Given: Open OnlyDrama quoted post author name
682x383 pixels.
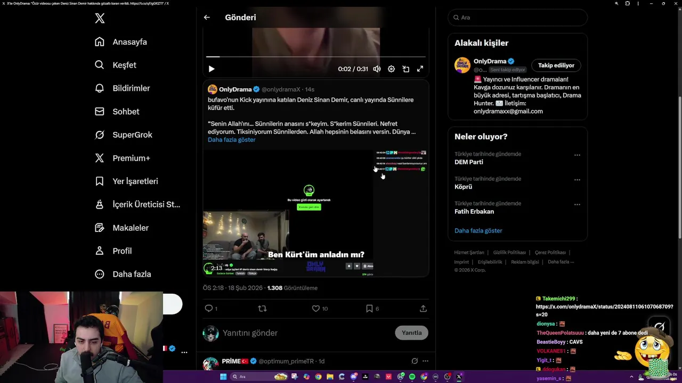Looking at the screenshot, I should 235,89.
